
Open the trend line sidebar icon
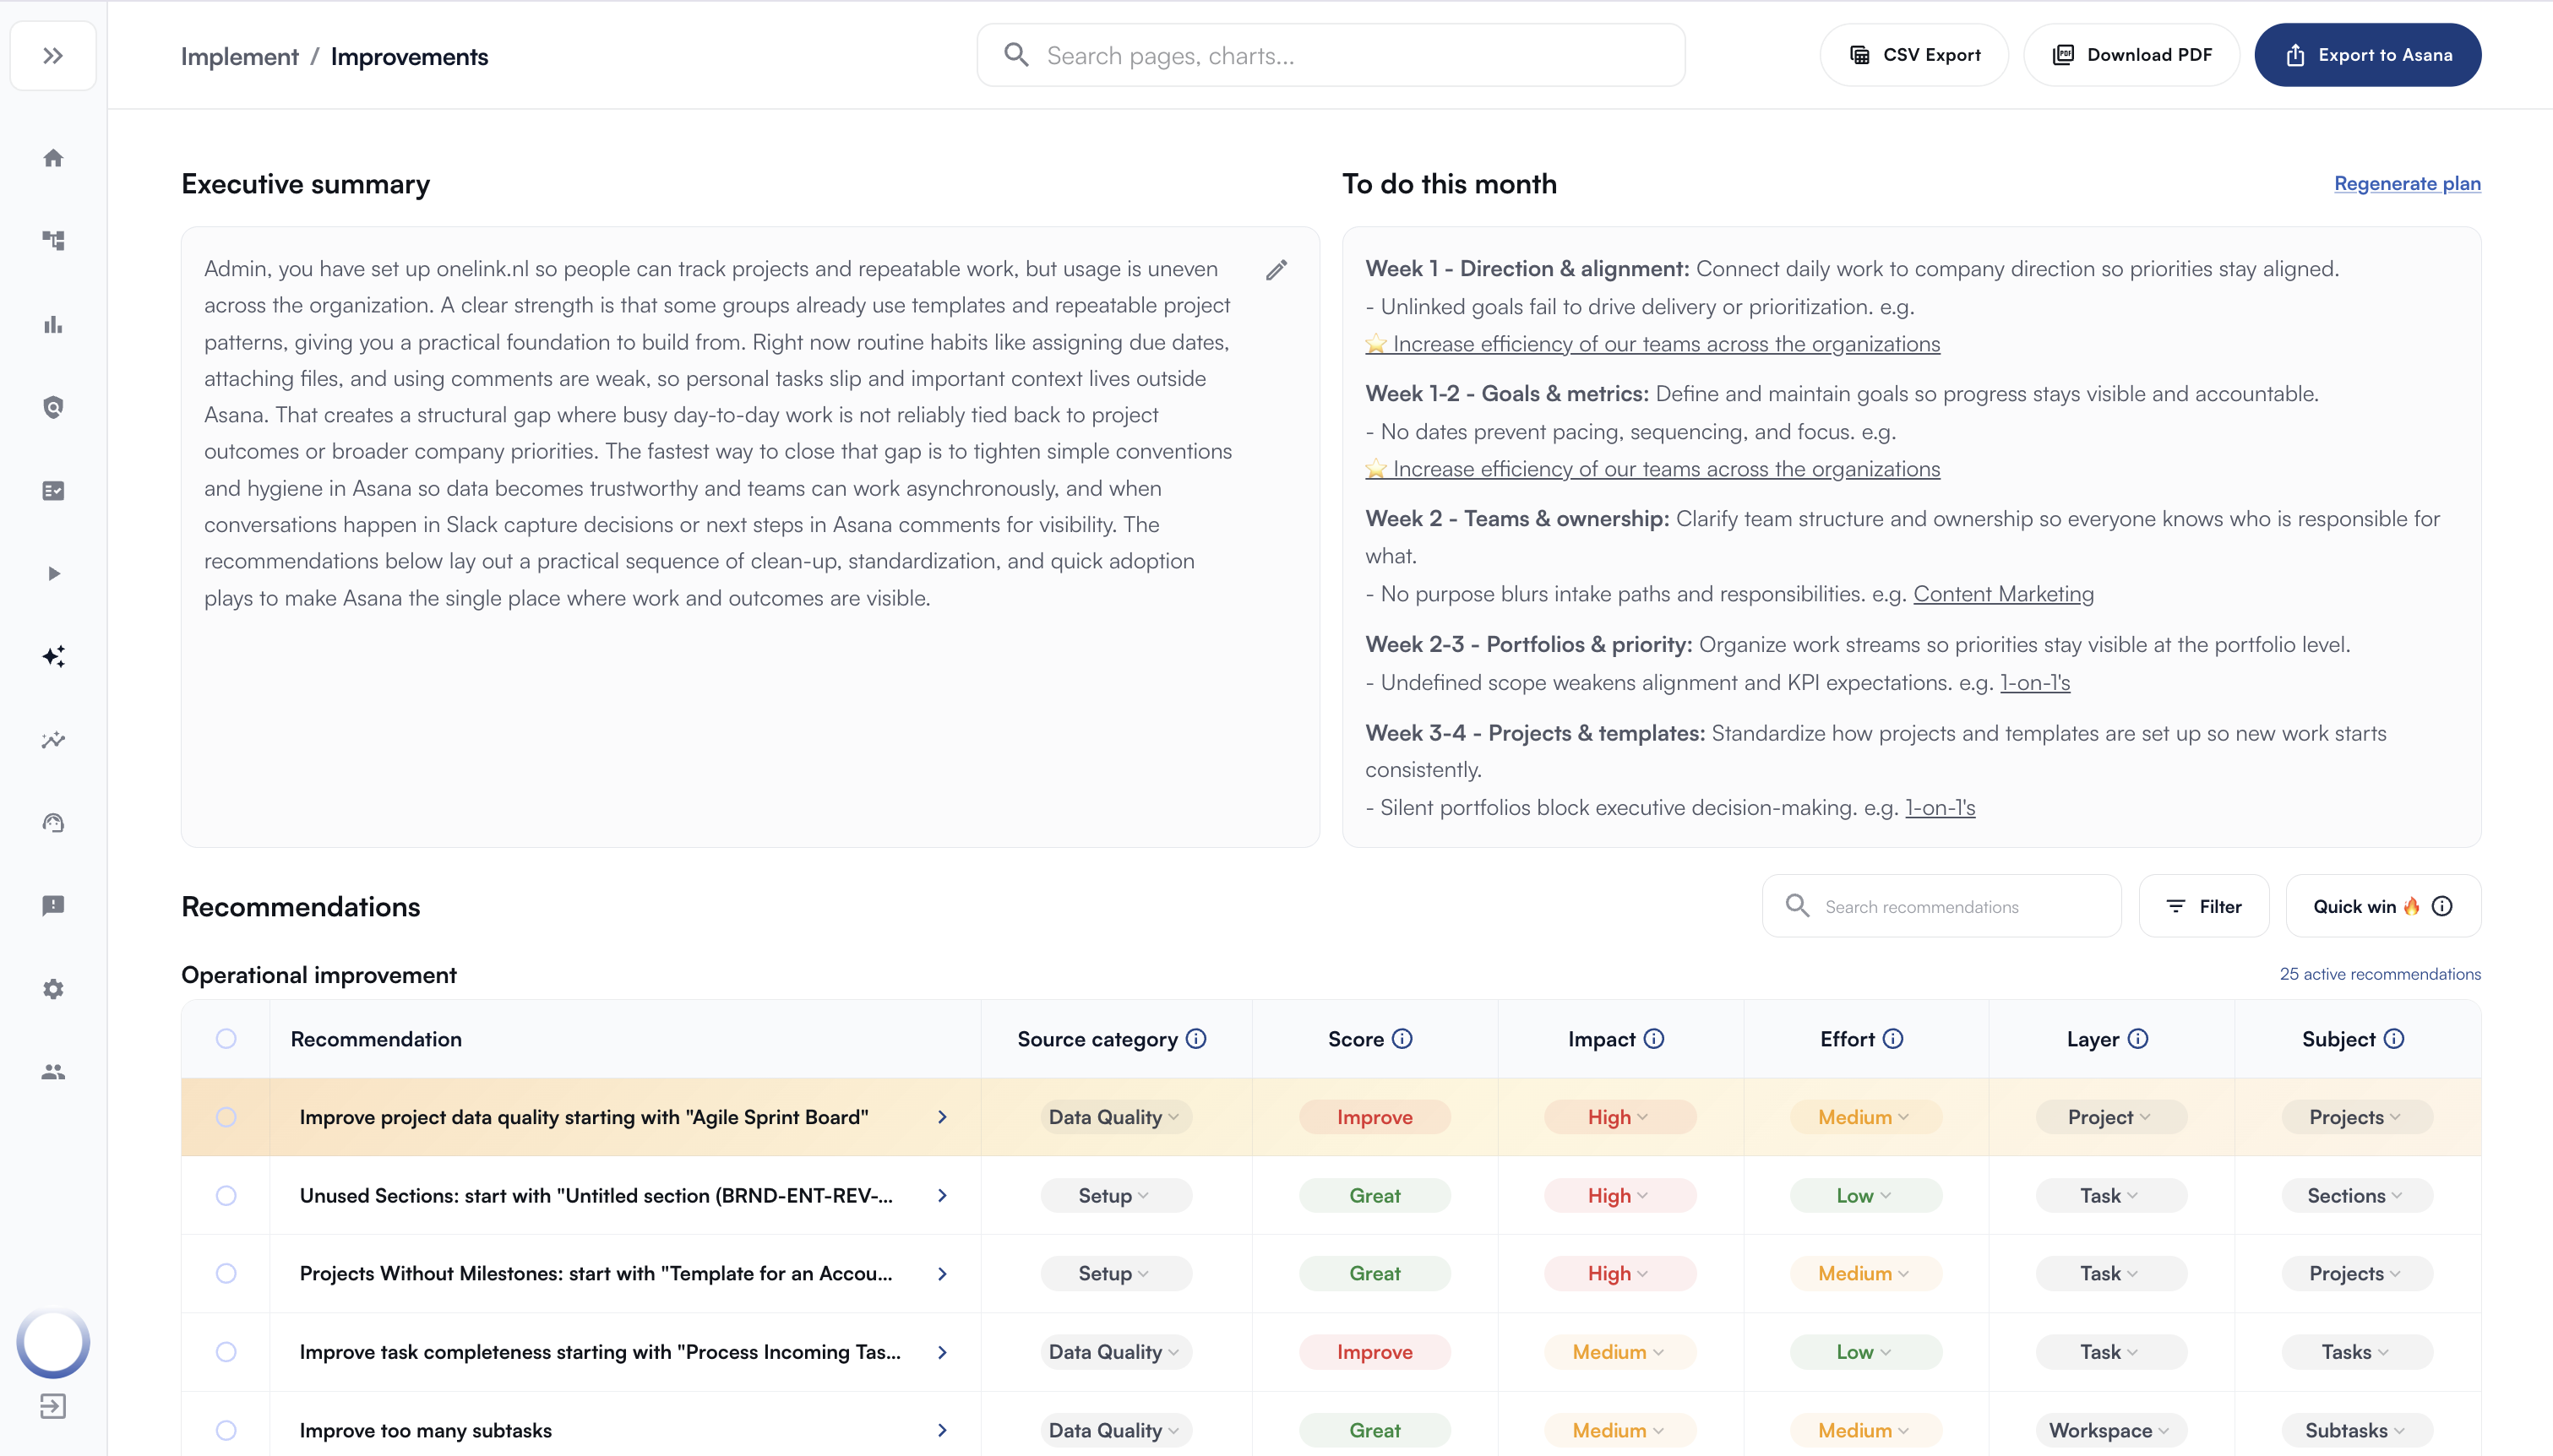click(53, 740)
